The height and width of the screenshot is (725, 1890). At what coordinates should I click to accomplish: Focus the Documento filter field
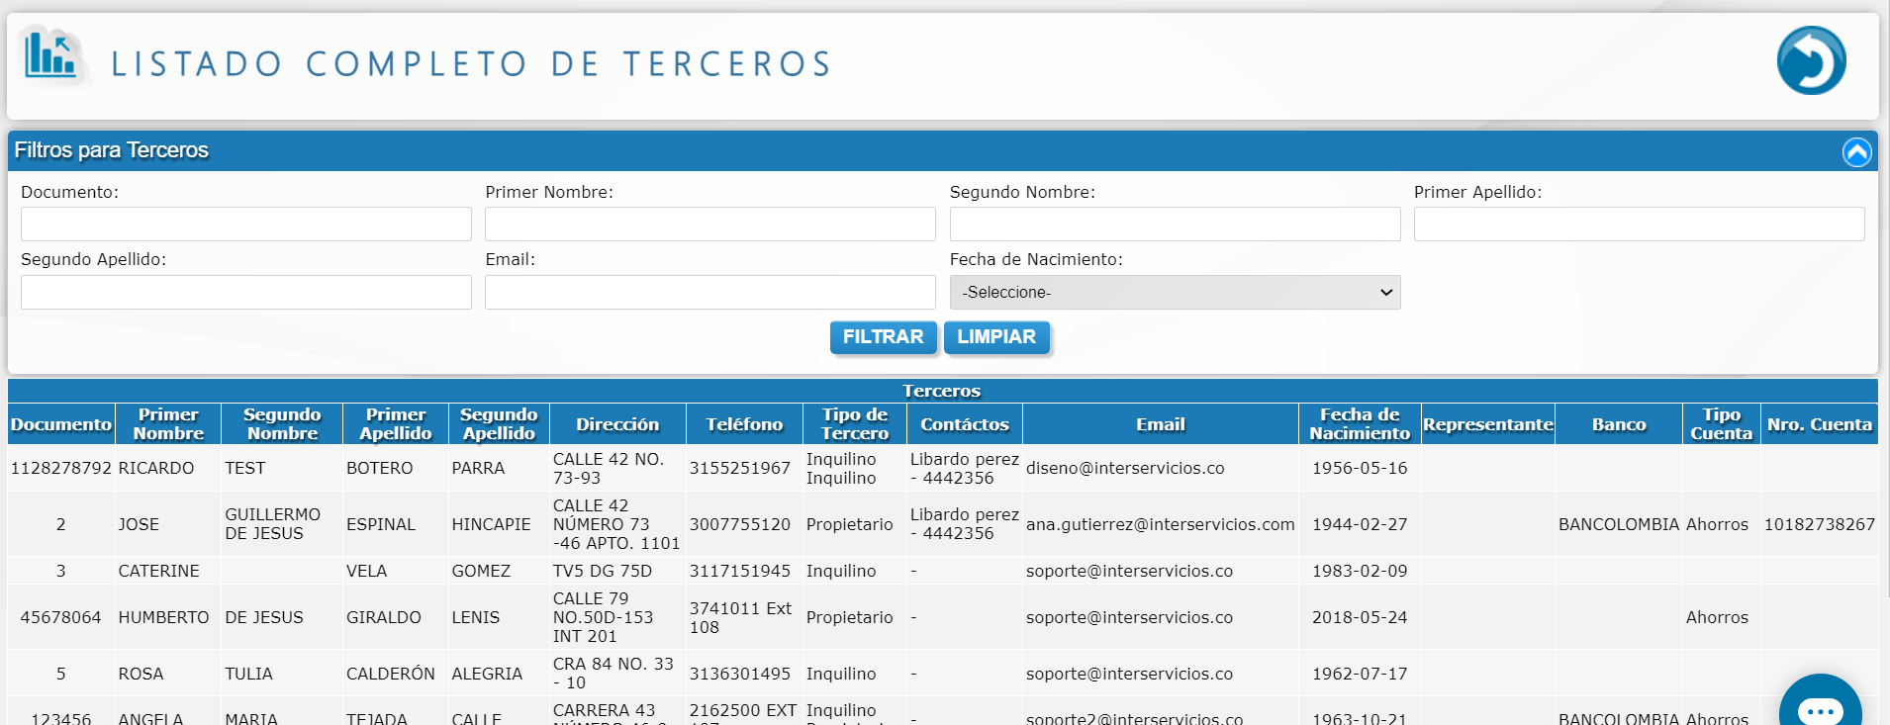point(245,225)
